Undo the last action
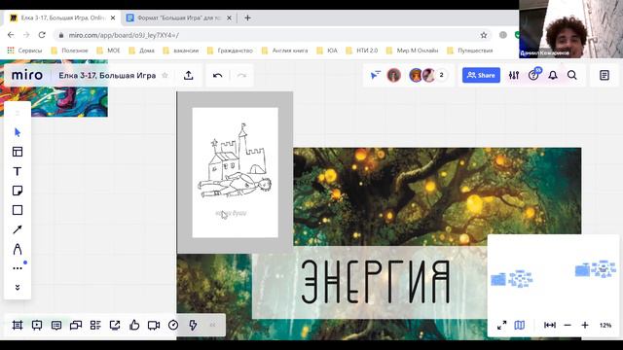Screen dimensions: 623x350 pos(217,76)
